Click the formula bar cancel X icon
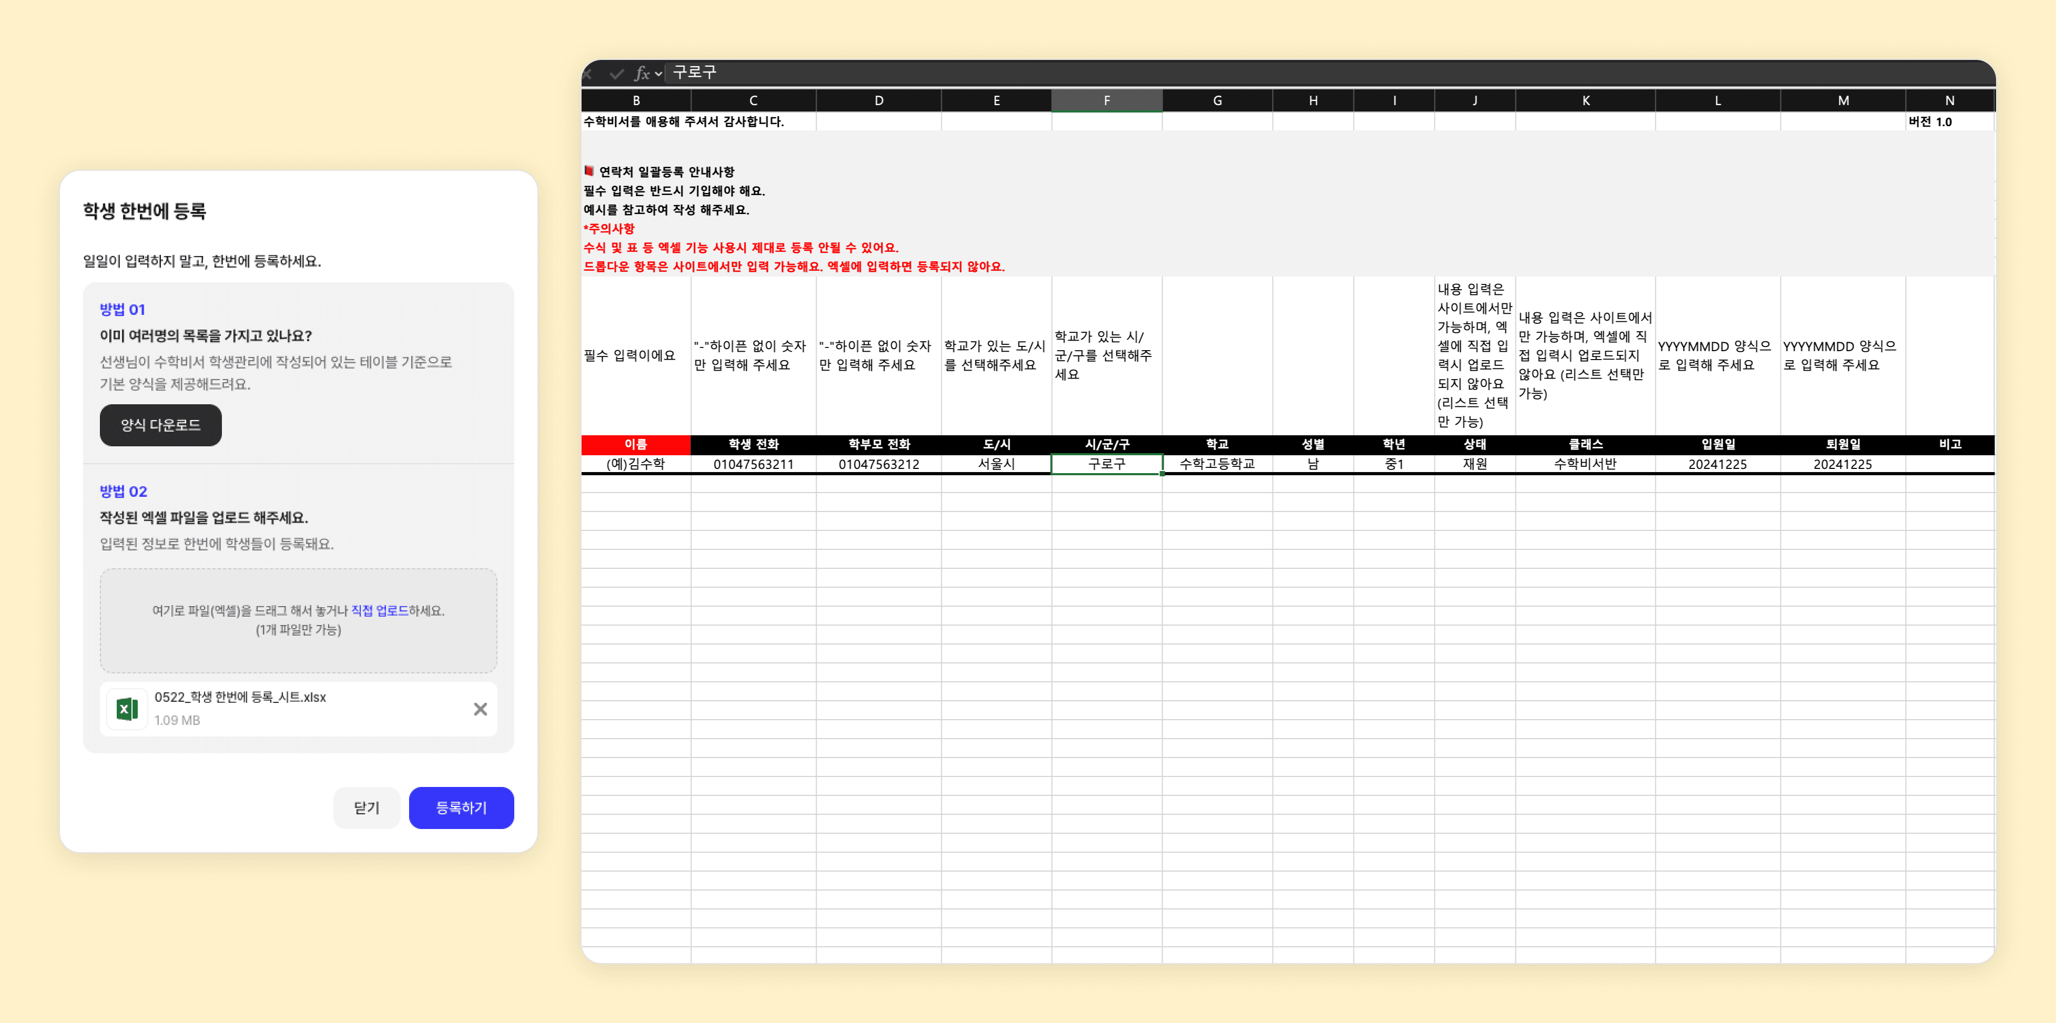Viewport: 2056px width, 1023px height. click(x=587, y=74)
